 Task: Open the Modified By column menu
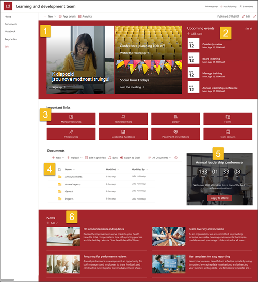[x=140, y=169]
